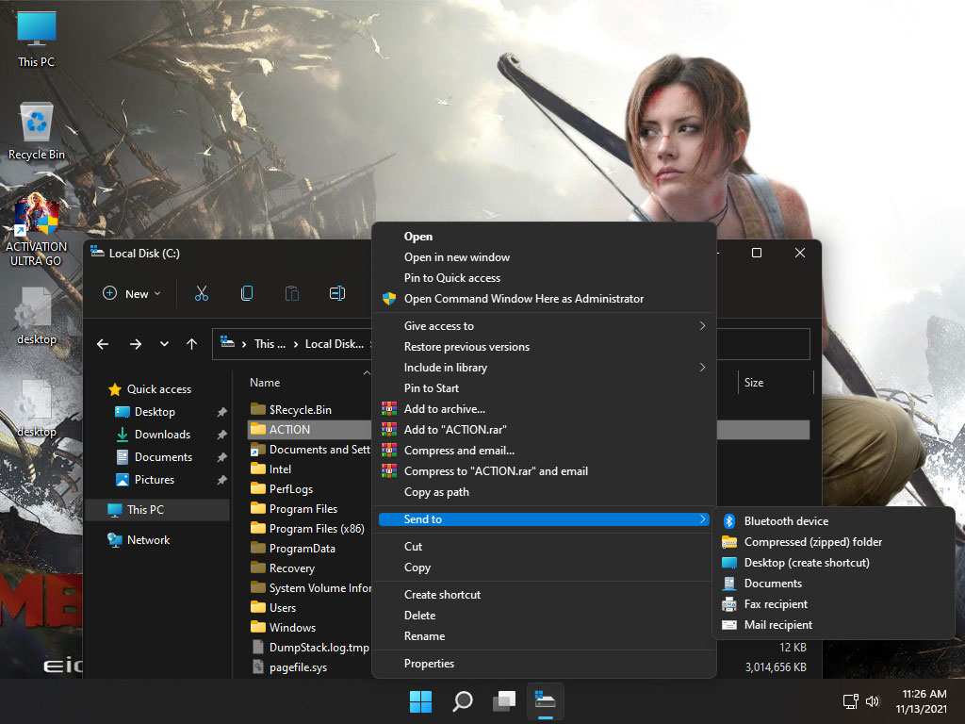Select Open in new window

544,257
